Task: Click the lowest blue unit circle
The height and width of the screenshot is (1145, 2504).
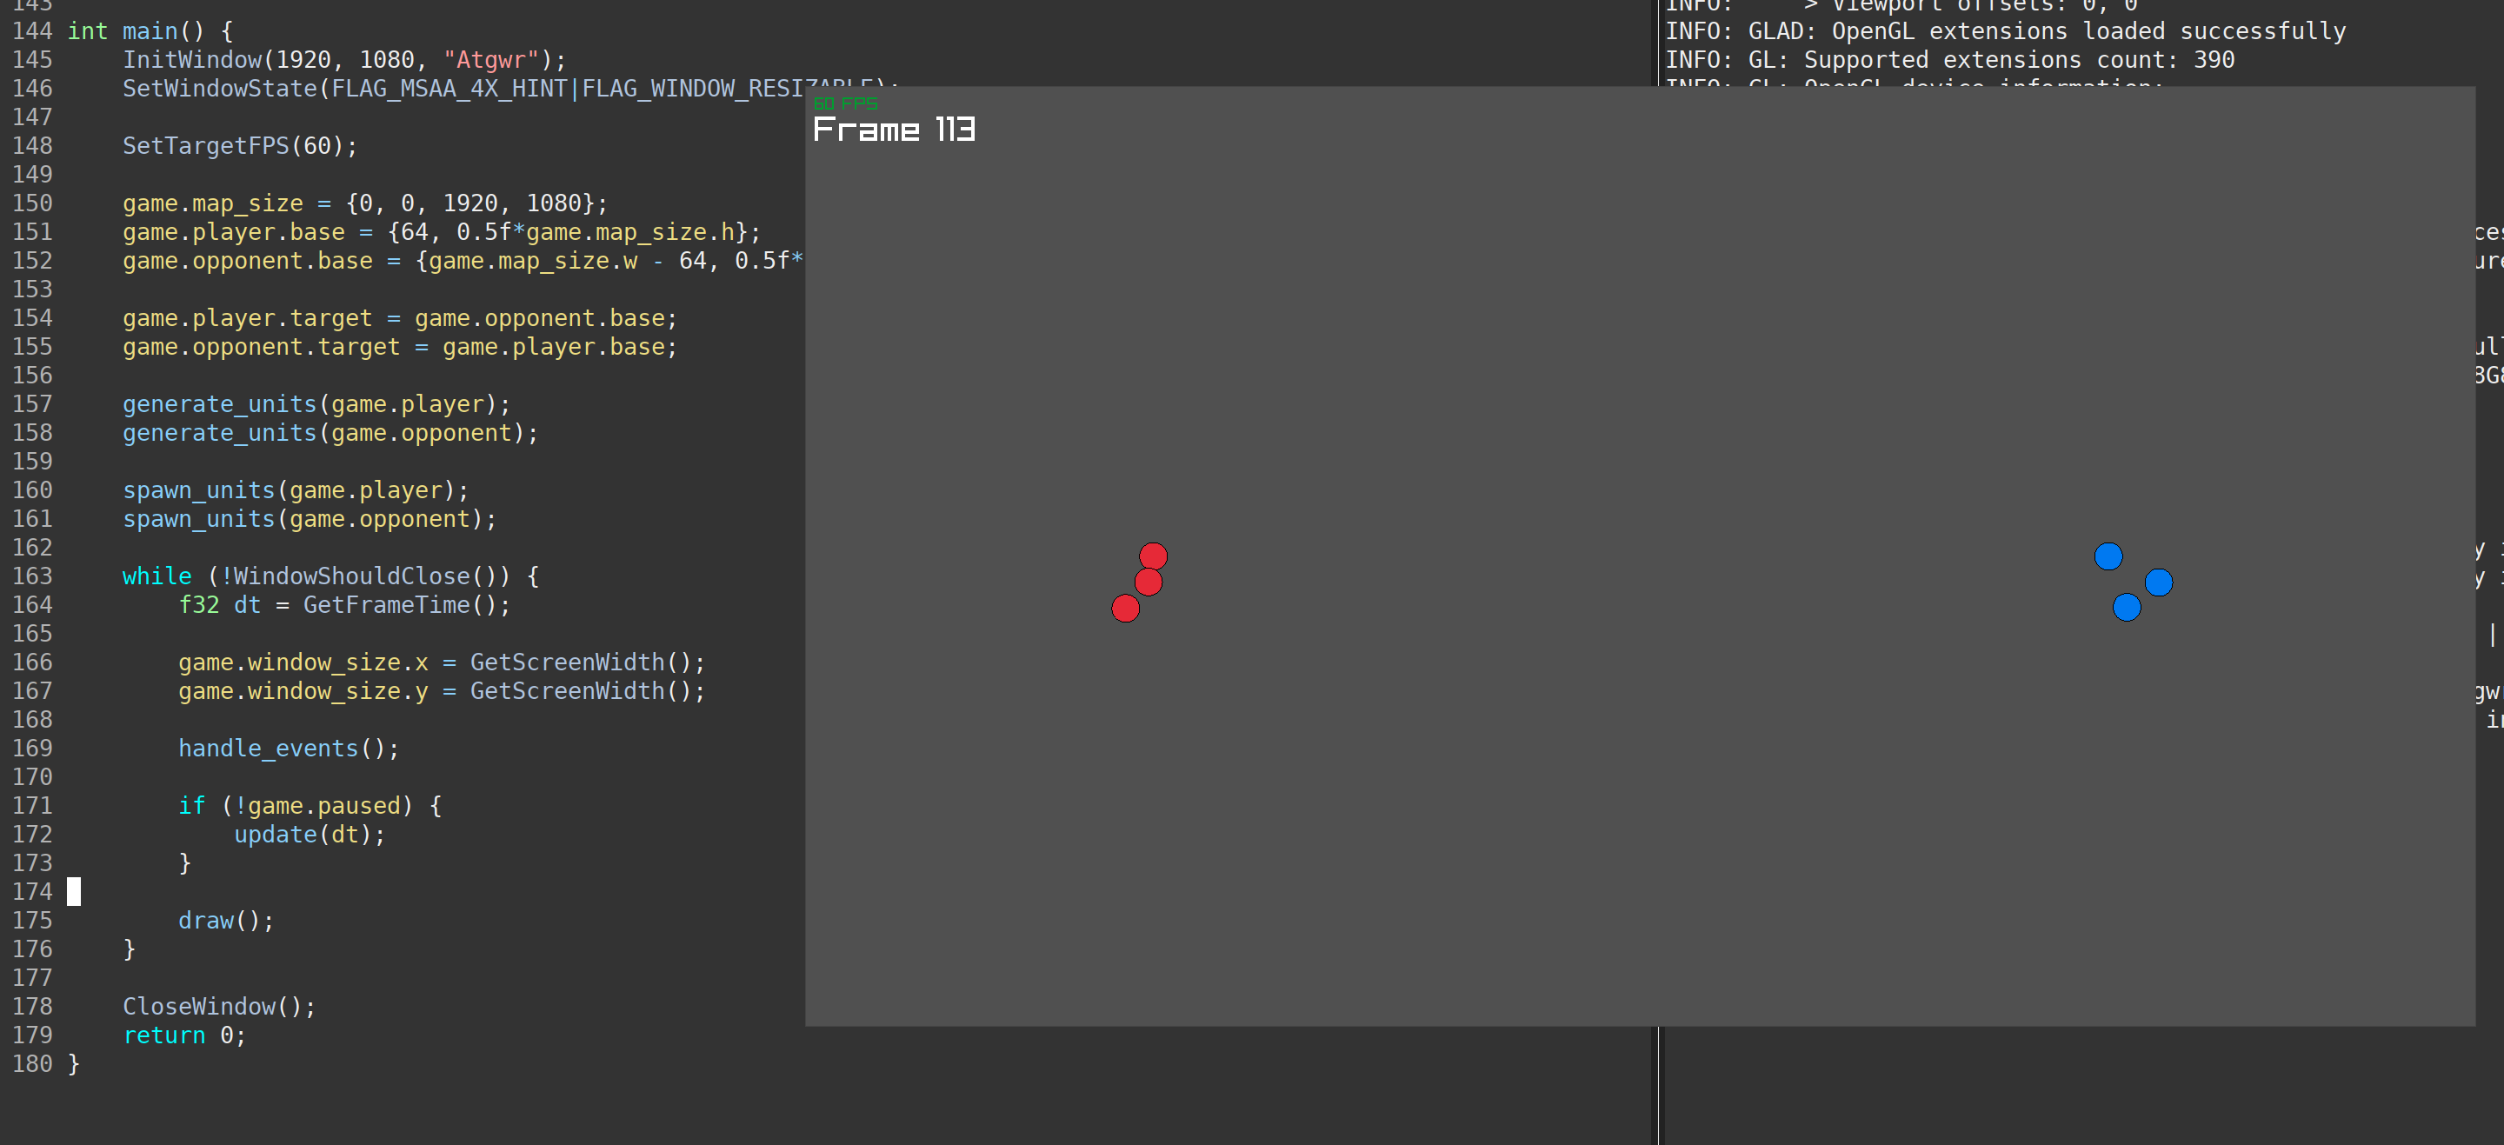Action: coord(2127,608)
